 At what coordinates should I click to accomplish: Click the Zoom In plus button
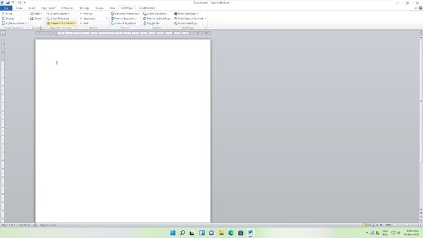(420, 225)
